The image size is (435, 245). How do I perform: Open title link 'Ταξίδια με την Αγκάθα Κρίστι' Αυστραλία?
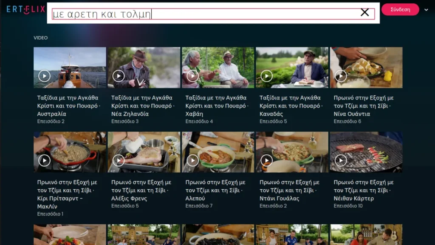pyautogui.click(x=68, y=105)
